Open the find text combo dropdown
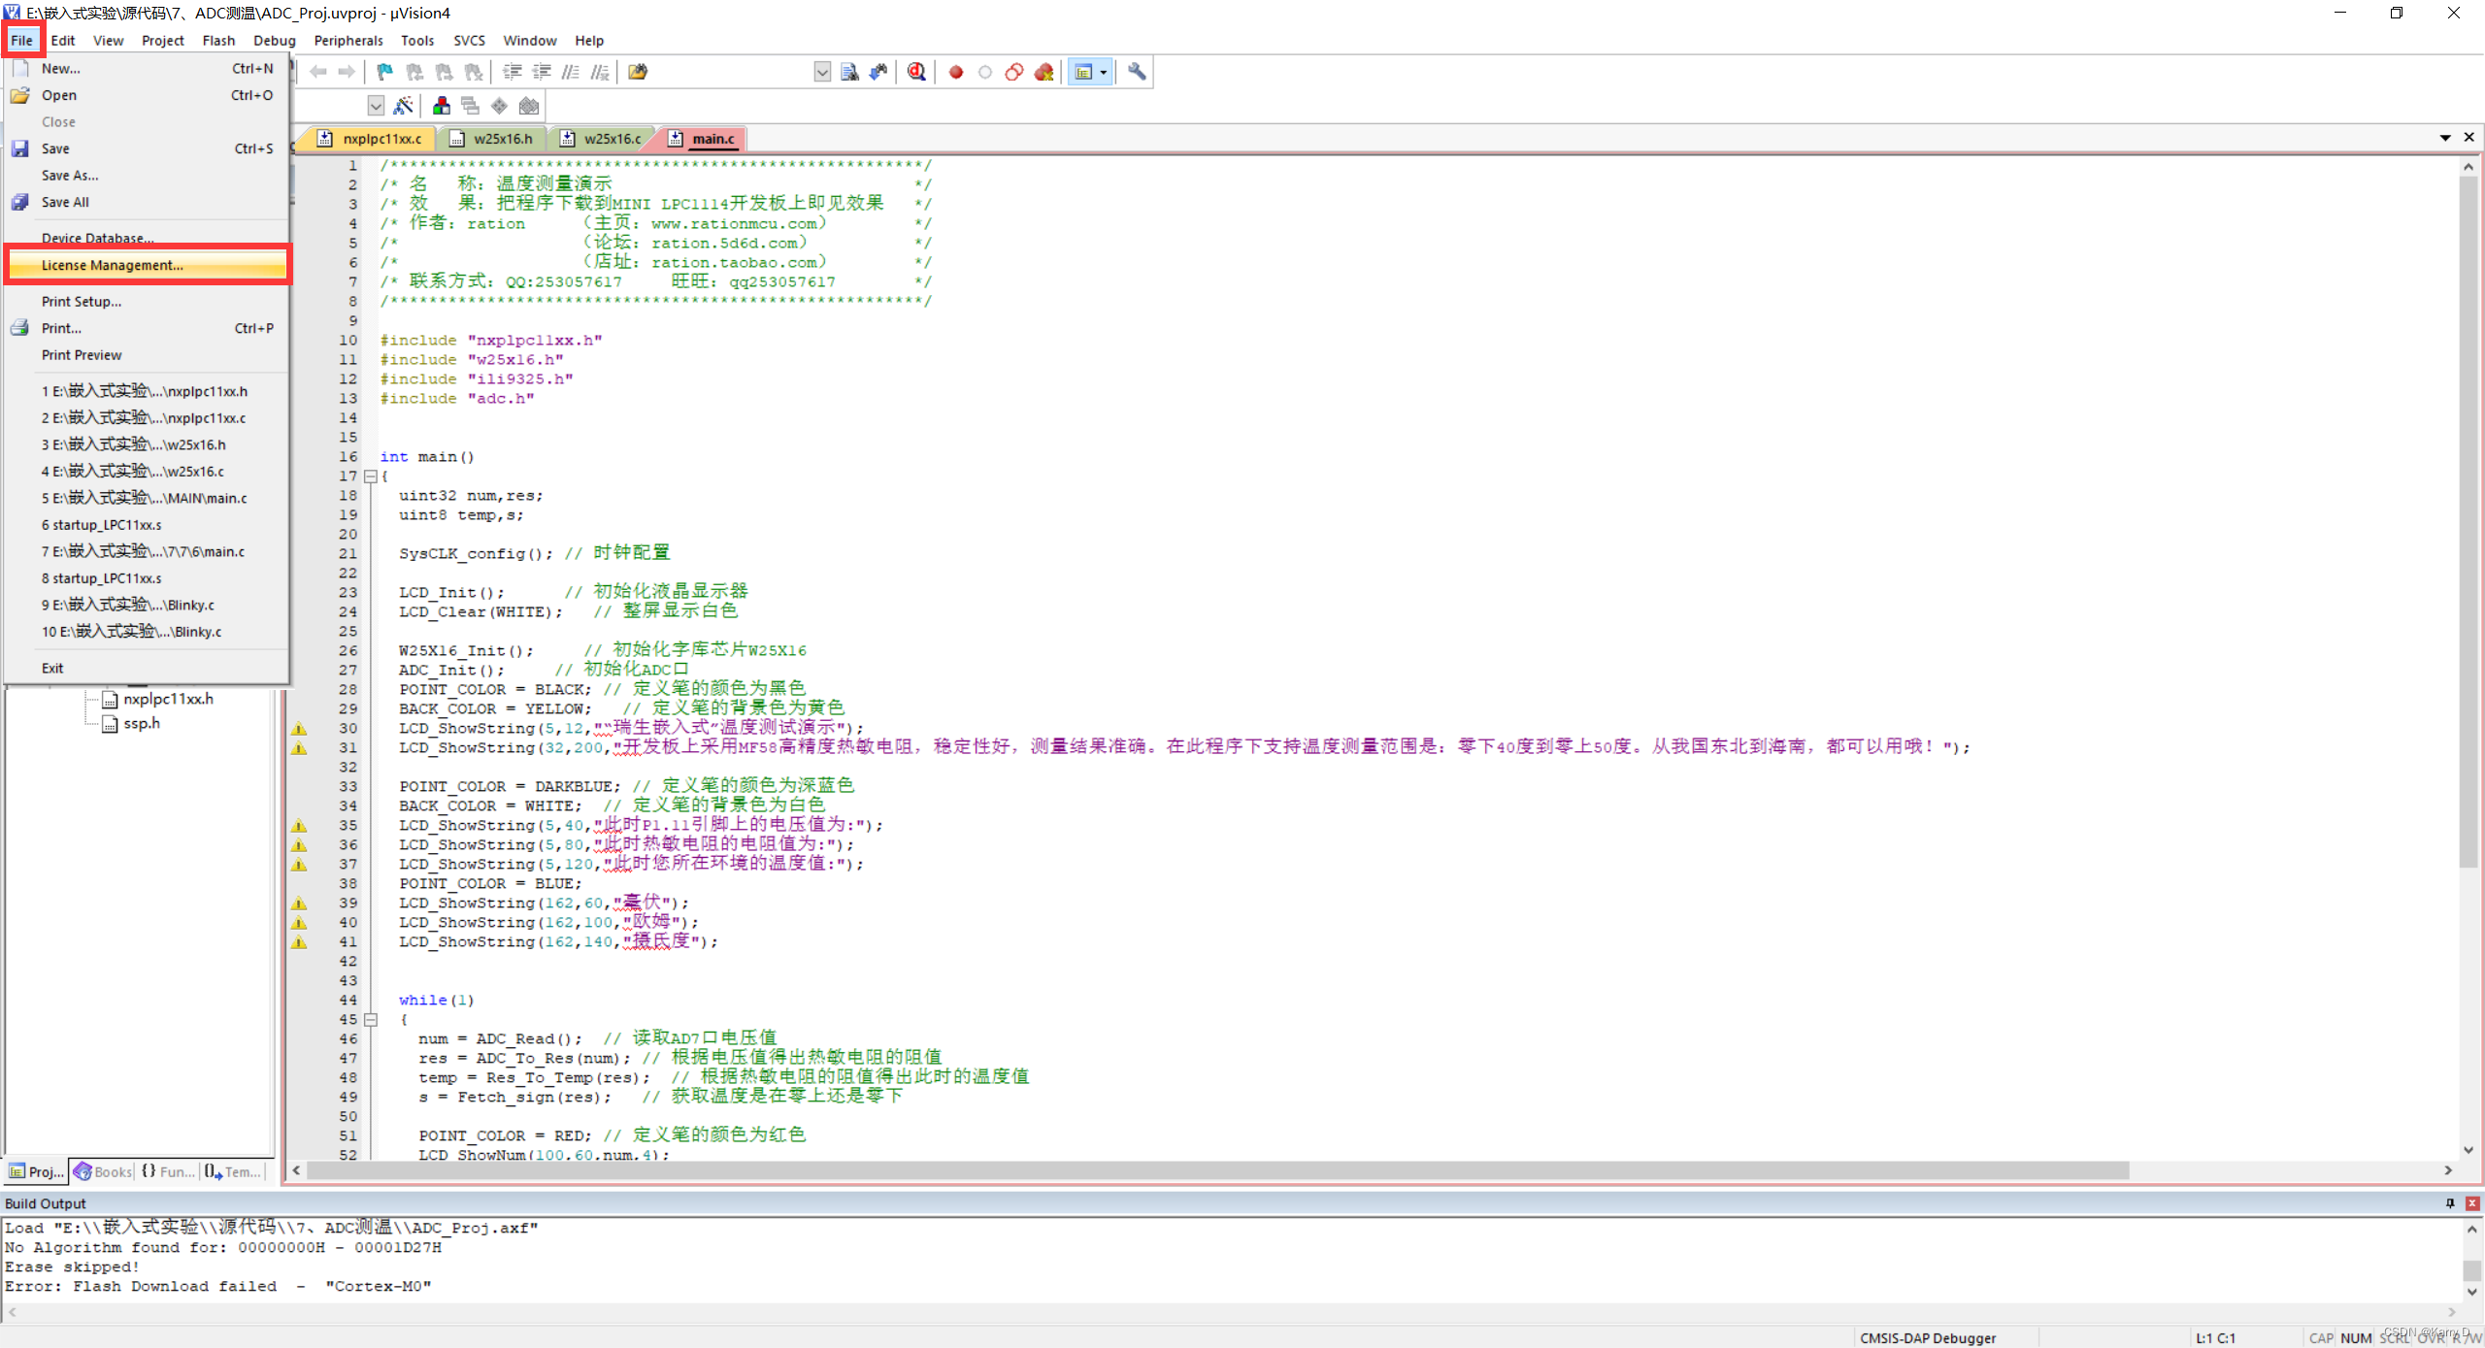The height and width of the screenshot is (1348, 2485). pos(822,72)
